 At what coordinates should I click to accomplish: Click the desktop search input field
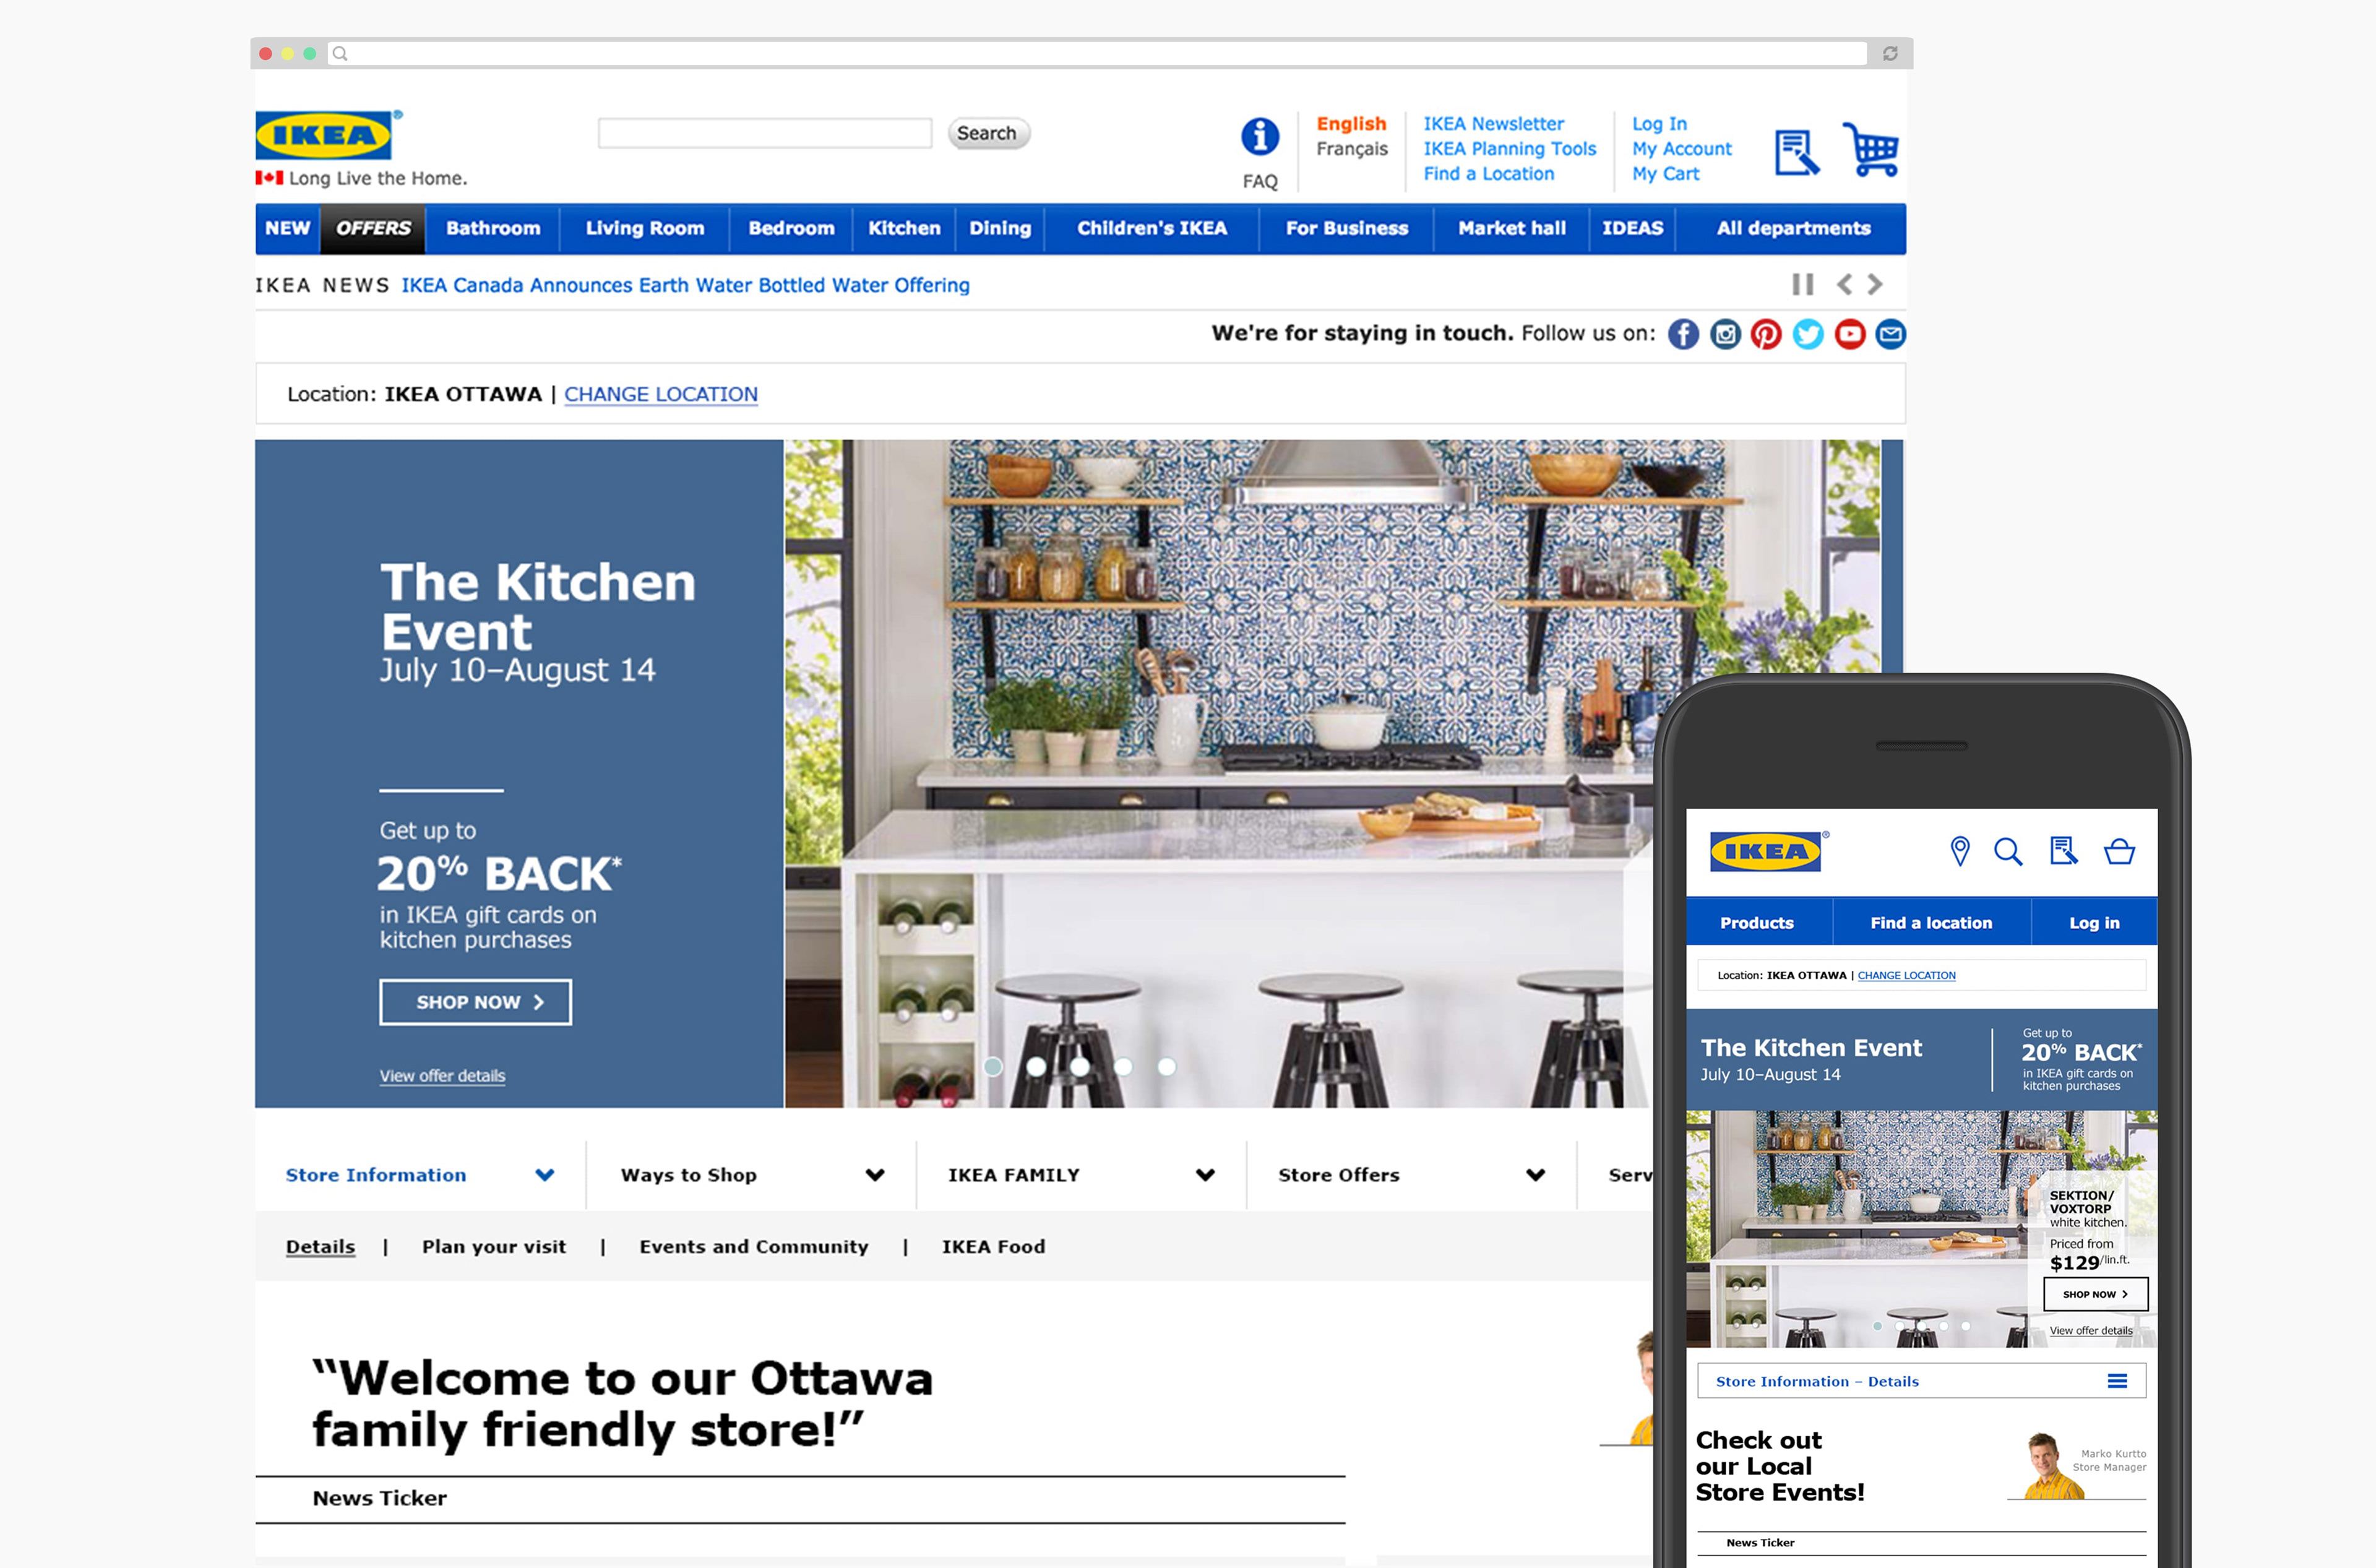(x=765, y=133)
